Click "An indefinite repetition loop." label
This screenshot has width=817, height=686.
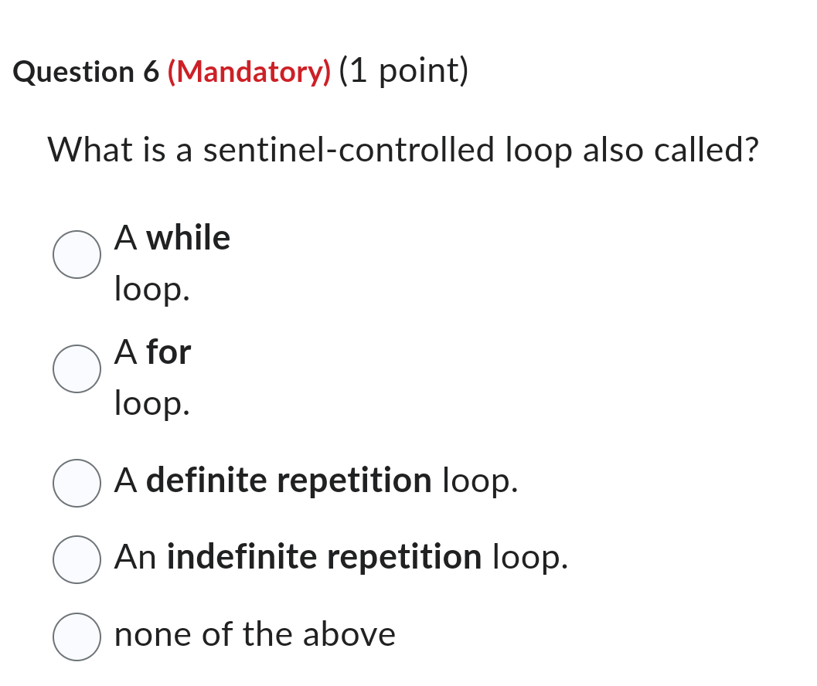coord(340,557)
